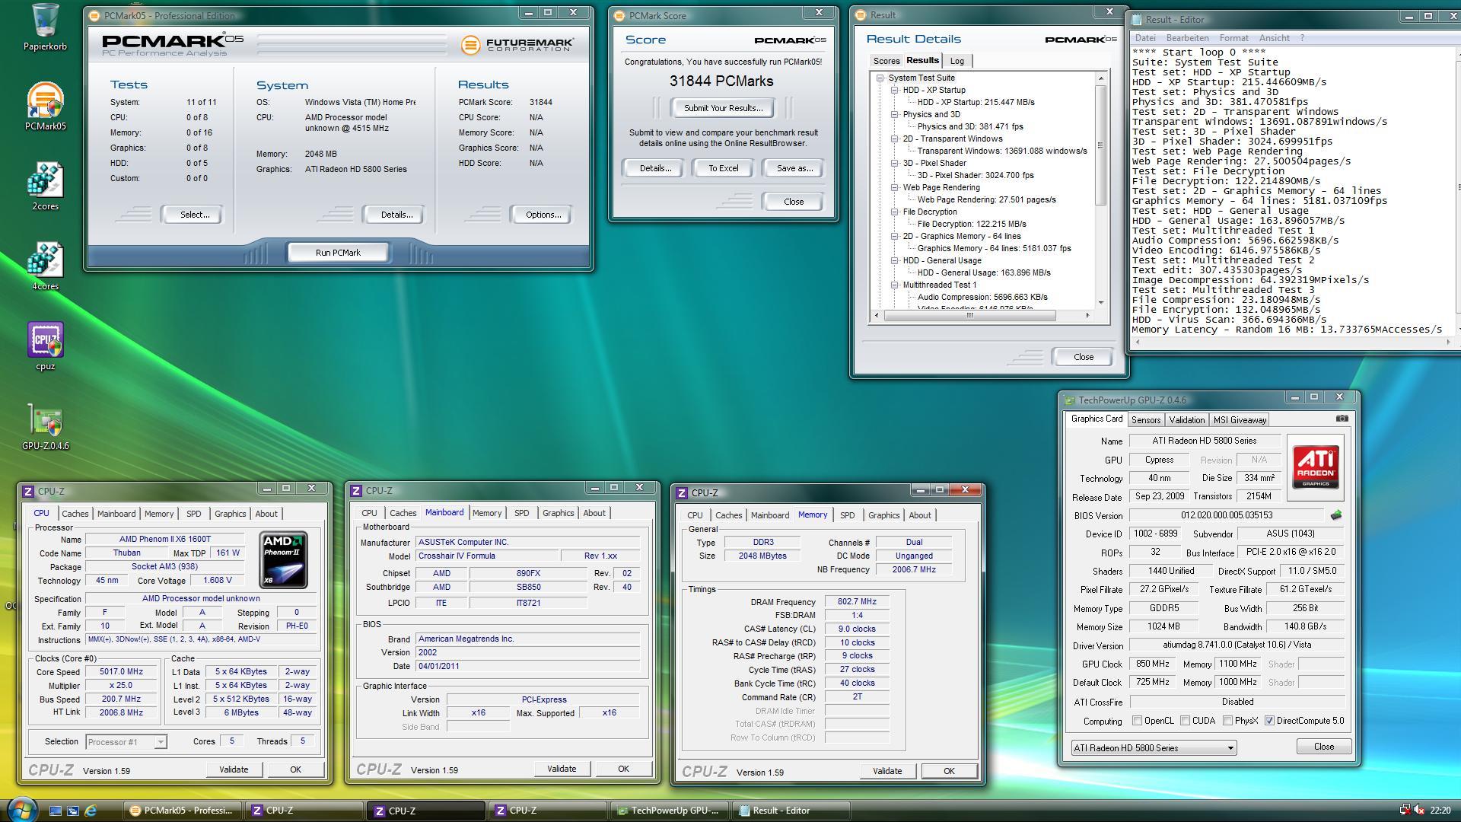Enable the PhysX checkbox in GPU-Z

[x=1227, y=721]
